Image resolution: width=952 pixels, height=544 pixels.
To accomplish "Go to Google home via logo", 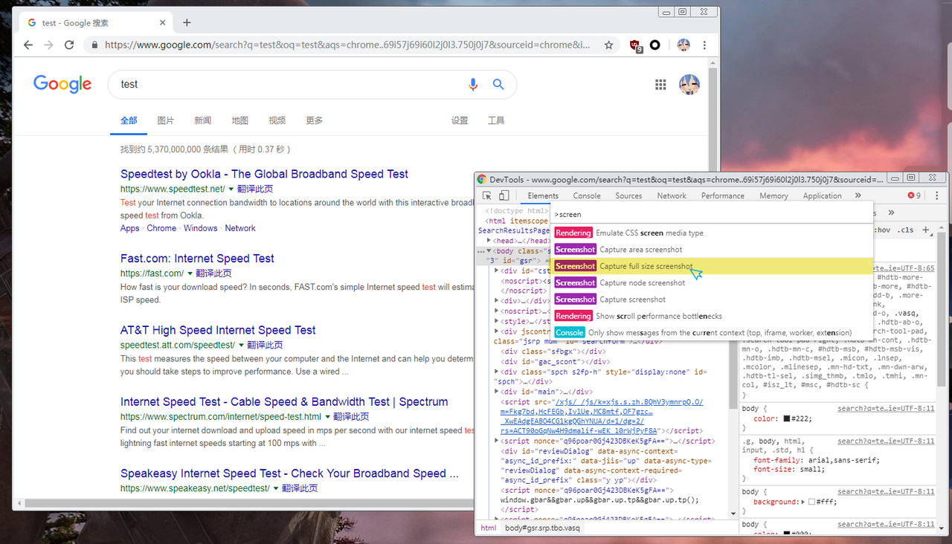I will tap(62, 84).
